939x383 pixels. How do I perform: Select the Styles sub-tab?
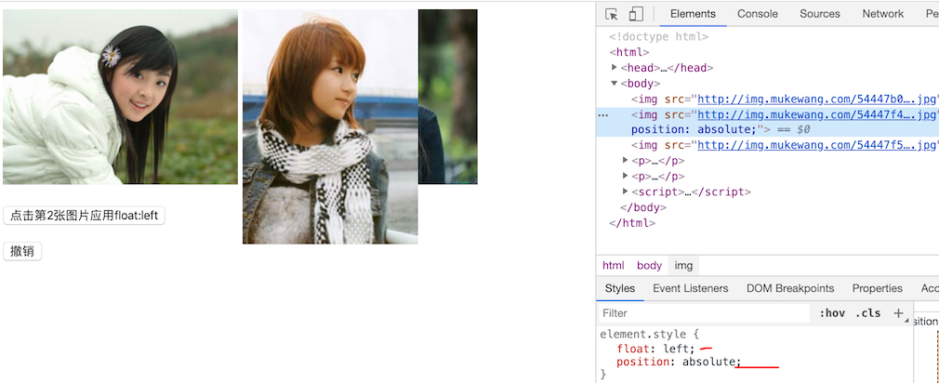620,288
